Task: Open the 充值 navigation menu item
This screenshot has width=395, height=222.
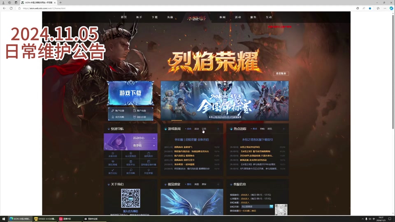Action: click(170, 17)
